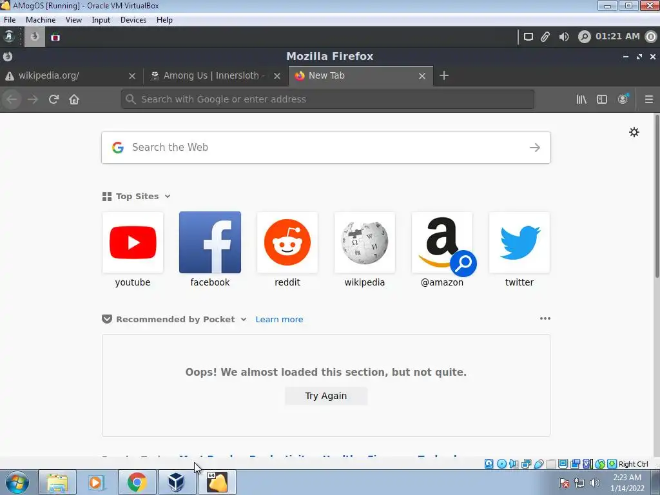The height and width of the screenshot is (495, 660).
Task: Click VirtualBox keyboard capture arrow icon
Action: tap(612, 464)
